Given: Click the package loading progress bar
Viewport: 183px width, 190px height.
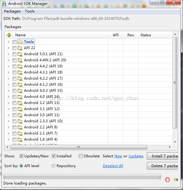Looking at the screenshot, I should 82,176.
